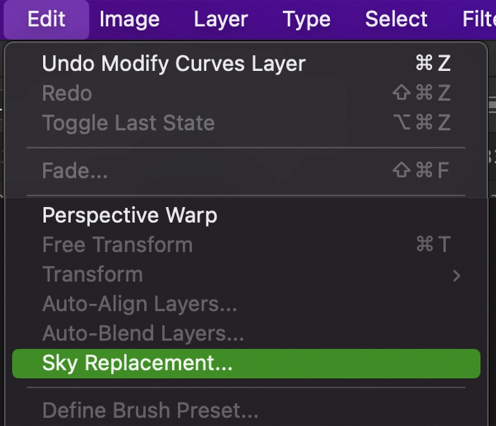
Task: Choose Define Brush Preset...
Action: click(x=150, y=411)
